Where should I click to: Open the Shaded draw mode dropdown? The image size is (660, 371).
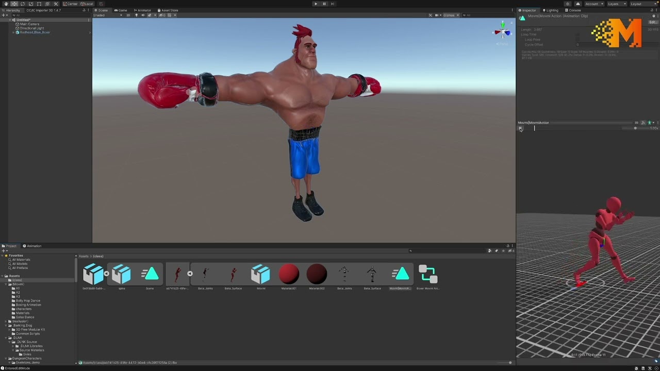(108, 15)
